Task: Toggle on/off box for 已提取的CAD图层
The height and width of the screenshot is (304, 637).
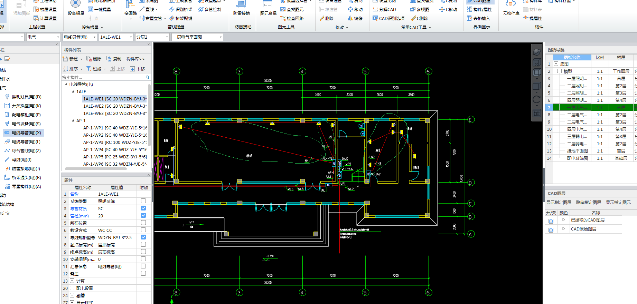Action: [x=551, y=221]
